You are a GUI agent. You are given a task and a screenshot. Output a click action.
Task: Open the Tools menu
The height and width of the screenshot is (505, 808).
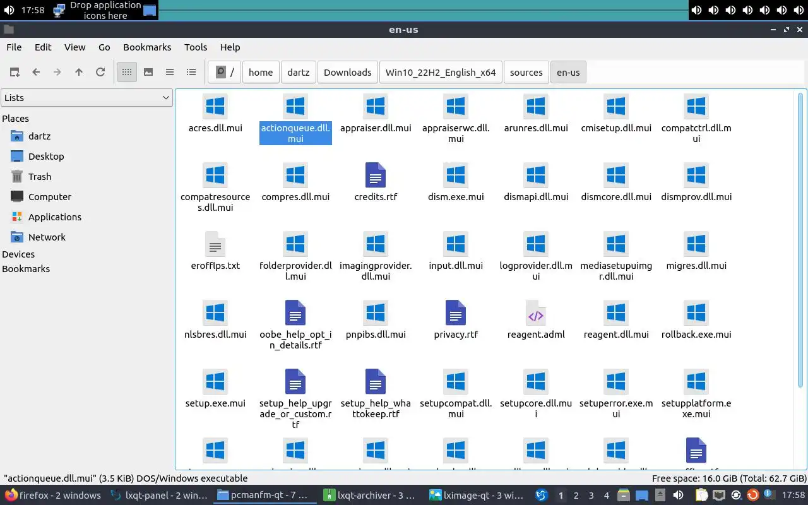[x=196, y=47]
